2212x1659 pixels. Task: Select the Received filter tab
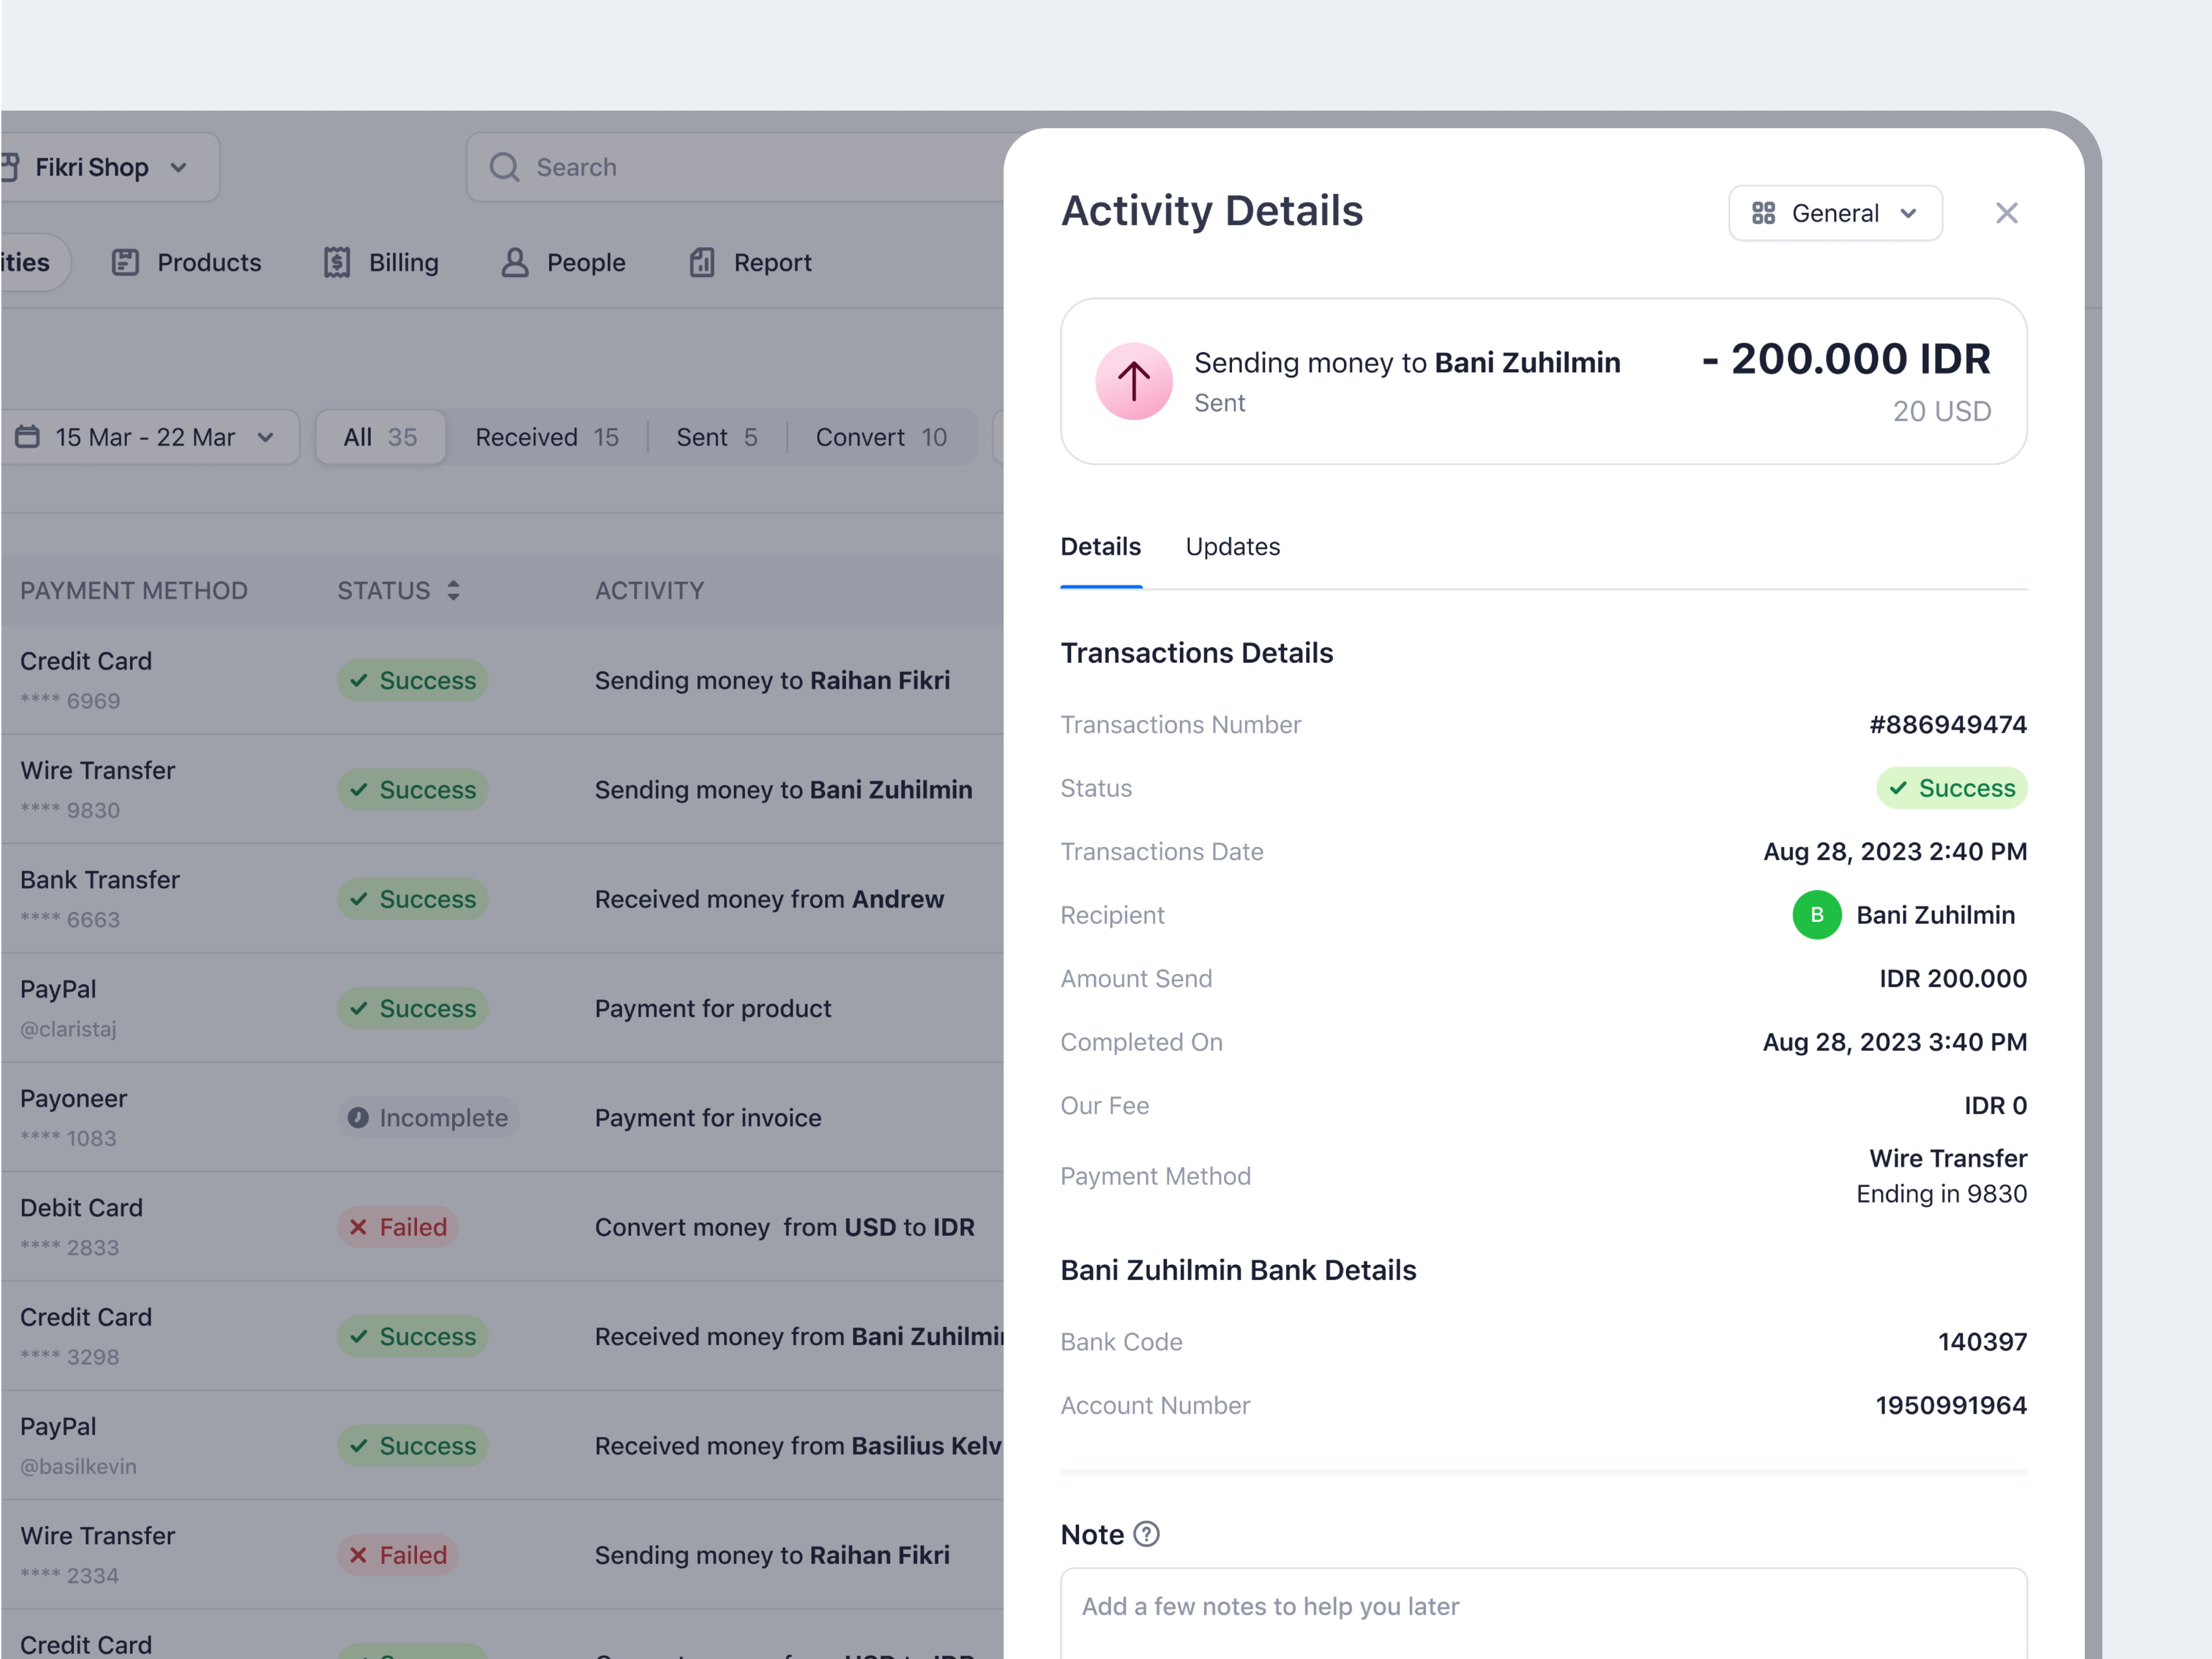[x=547, y=436]
